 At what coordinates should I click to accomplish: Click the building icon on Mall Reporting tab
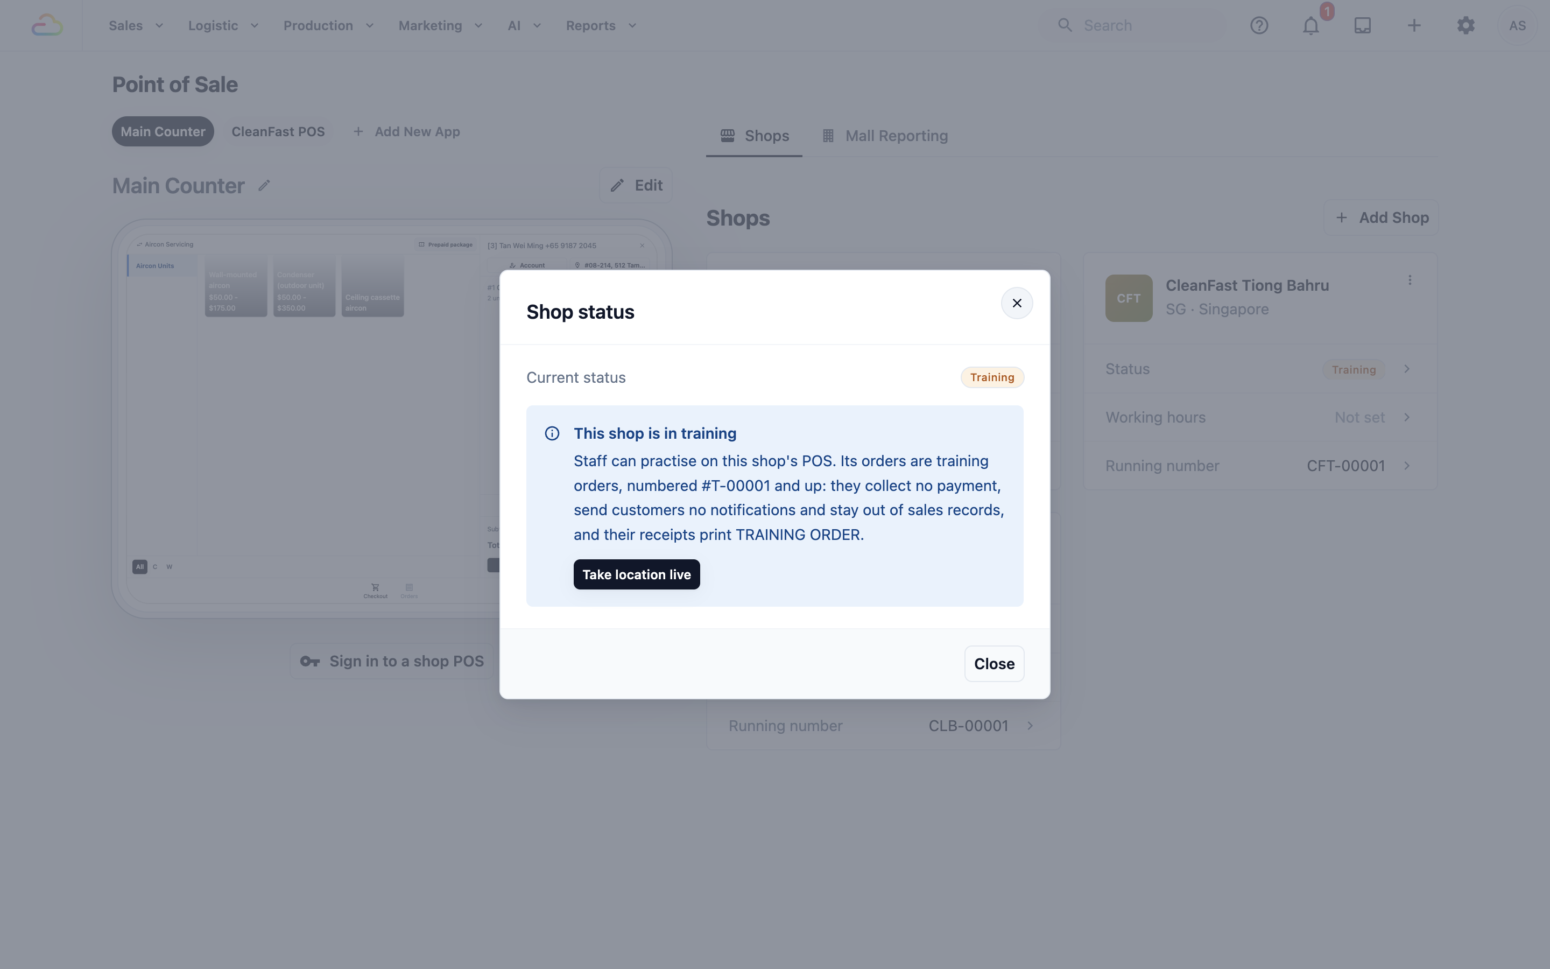tap(828, 136)
